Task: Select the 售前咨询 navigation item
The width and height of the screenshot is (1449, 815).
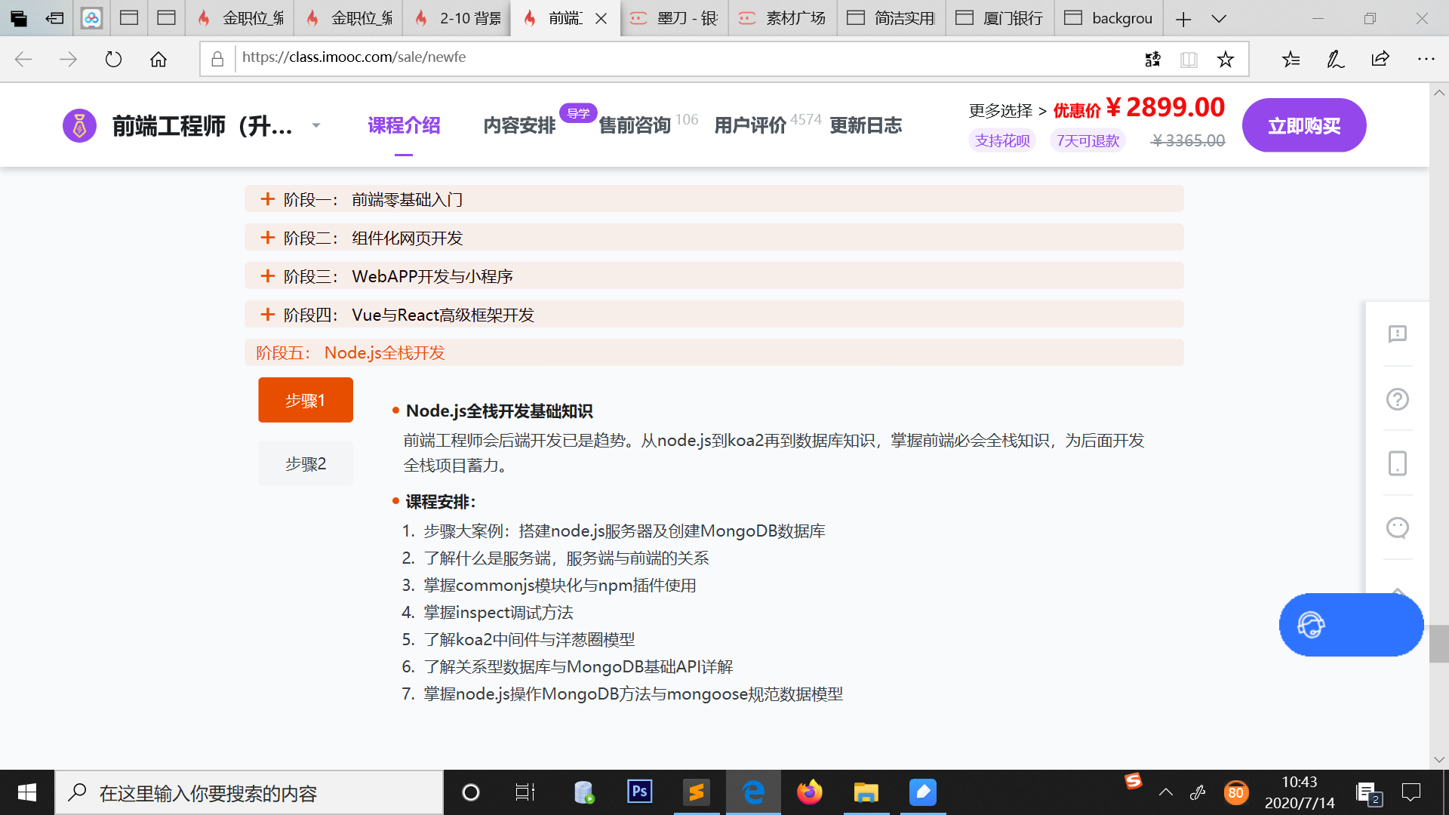Action: coord(635,125)
